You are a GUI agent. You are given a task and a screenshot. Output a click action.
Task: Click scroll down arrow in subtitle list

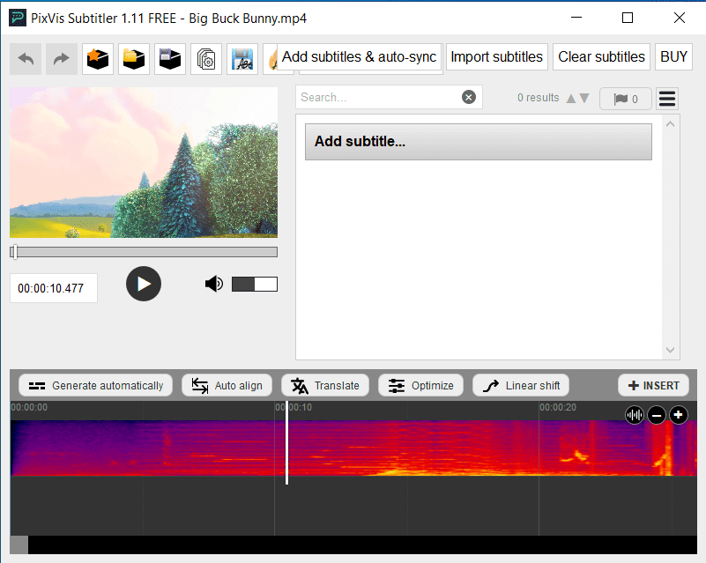click(x=670, y=350)
